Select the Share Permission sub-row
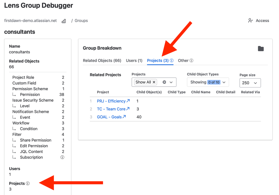The image size is (279, 195). click(x=38, y=140)
